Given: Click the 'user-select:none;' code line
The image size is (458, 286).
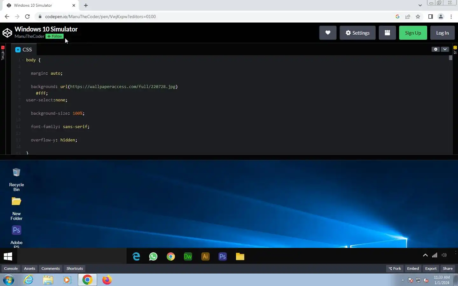Looking at the screenshot, I should [47, 100].
